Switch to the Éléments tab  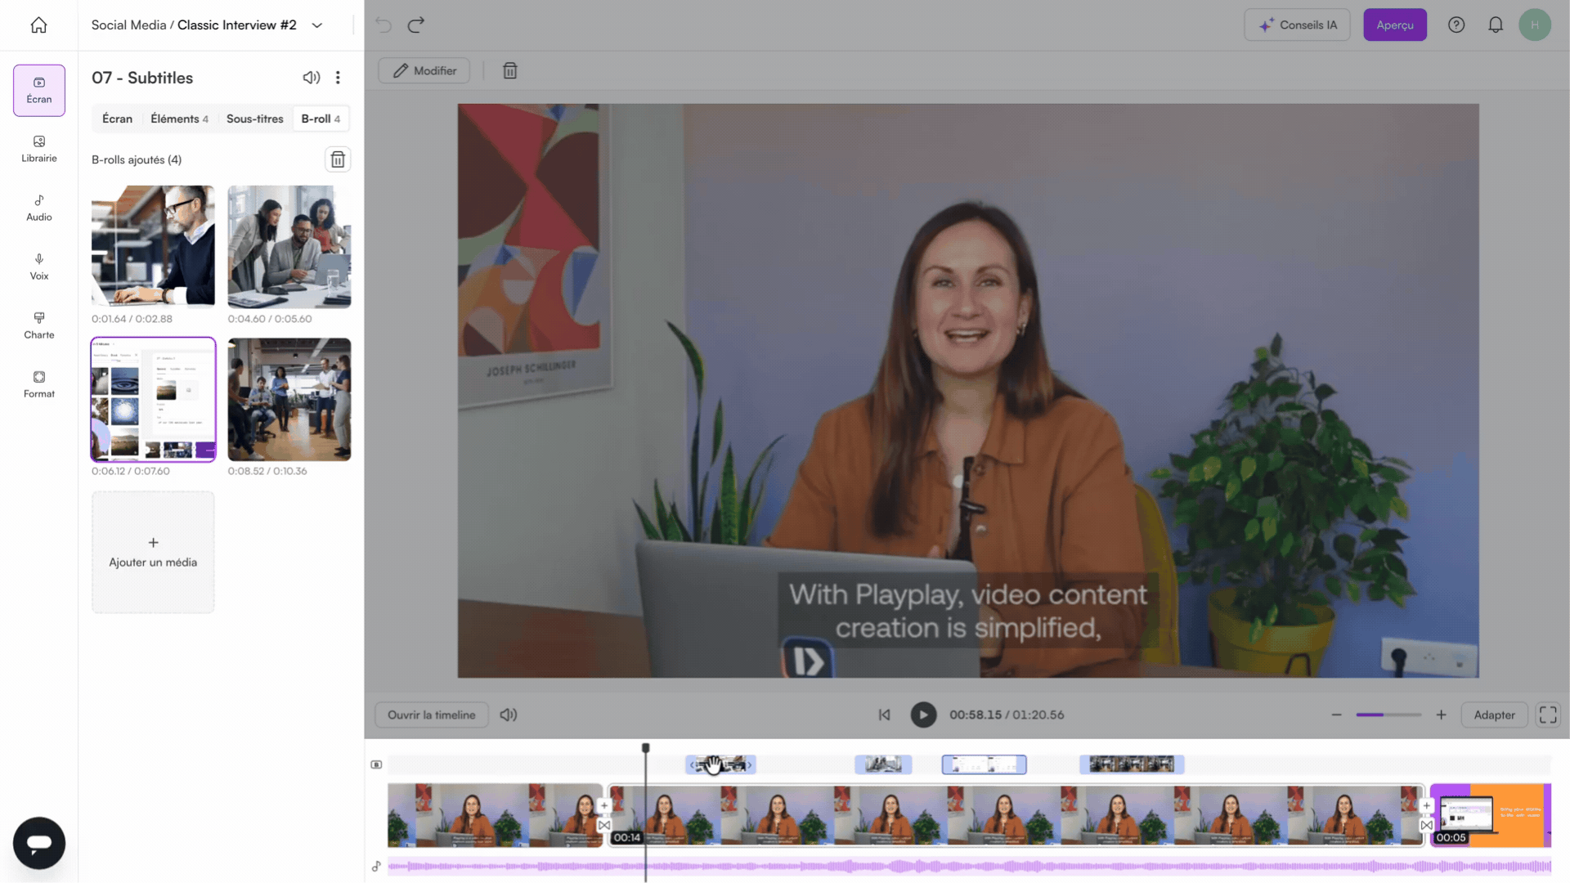click(x=179, y=119)
